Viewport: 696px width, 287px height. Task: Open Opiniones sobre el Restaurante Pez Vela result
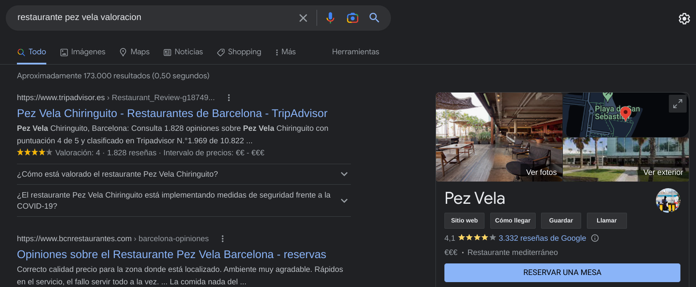coord(171,255)
